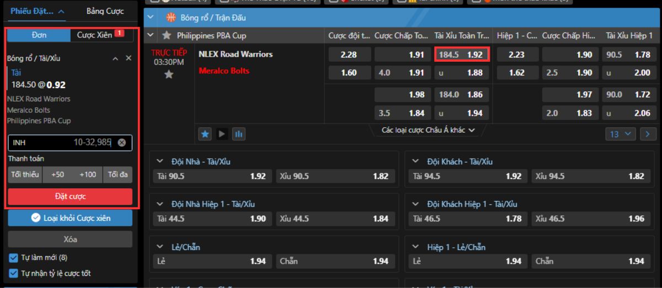Remove the Bóng rổ / Tài/Xỉu bet selection
662x288 pixels.
tap(129, 58)
